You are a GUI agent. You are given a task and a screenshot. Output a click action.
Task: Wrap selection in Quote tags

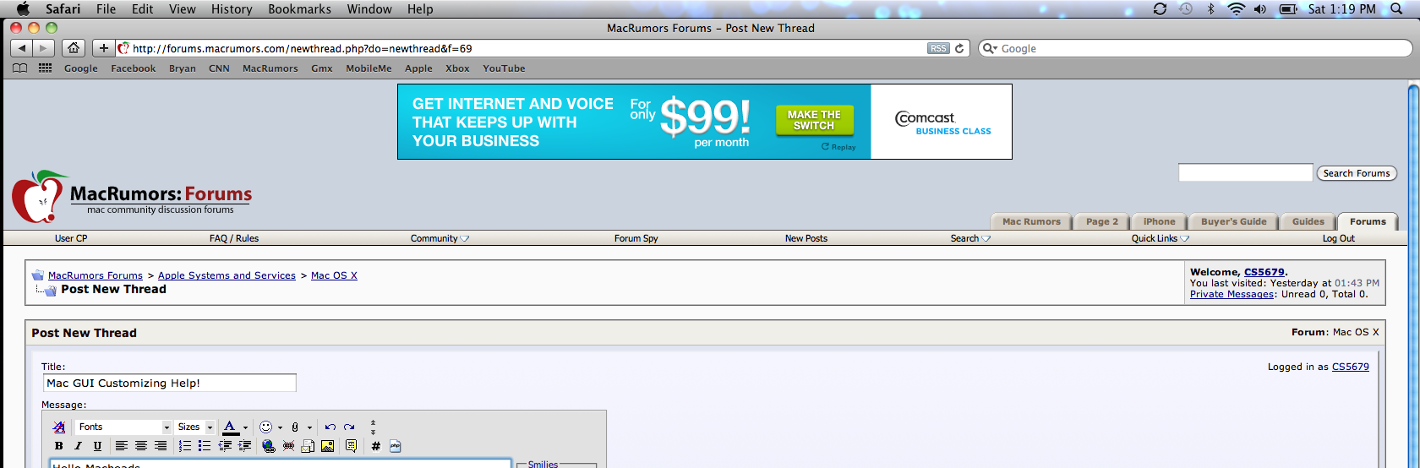[x=351, y=446]
